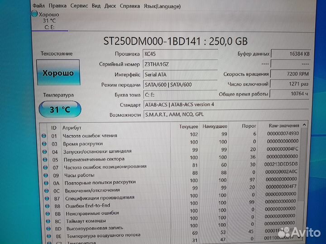Select row Частота ошибок позиционирования
The width and height of the screenshot is (326, 244).
(170, 166)
